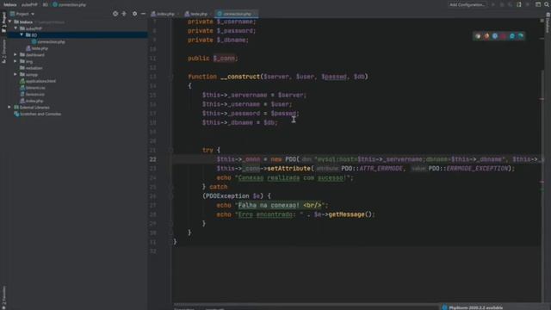Open in Opera browser icon in editor
551x310 pixels.
(x=504, y=36)
